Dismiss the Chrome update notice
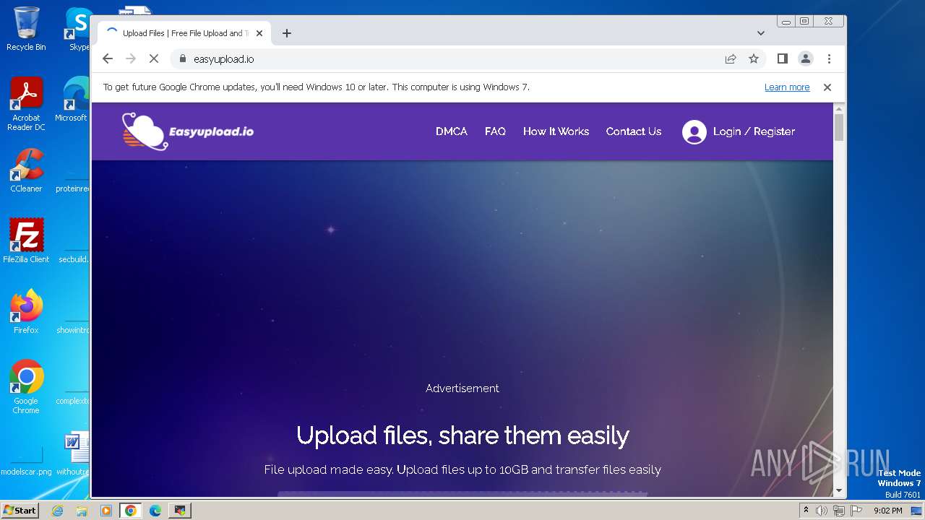Screen dimensions: 925x520 [827, 87]
